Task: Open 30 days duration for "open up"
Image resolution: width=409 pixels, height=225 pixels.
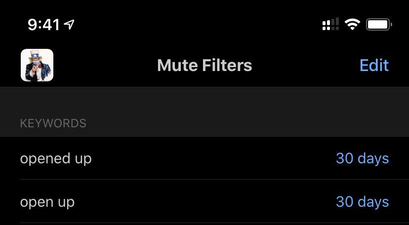Action: [x=362, y=202]
